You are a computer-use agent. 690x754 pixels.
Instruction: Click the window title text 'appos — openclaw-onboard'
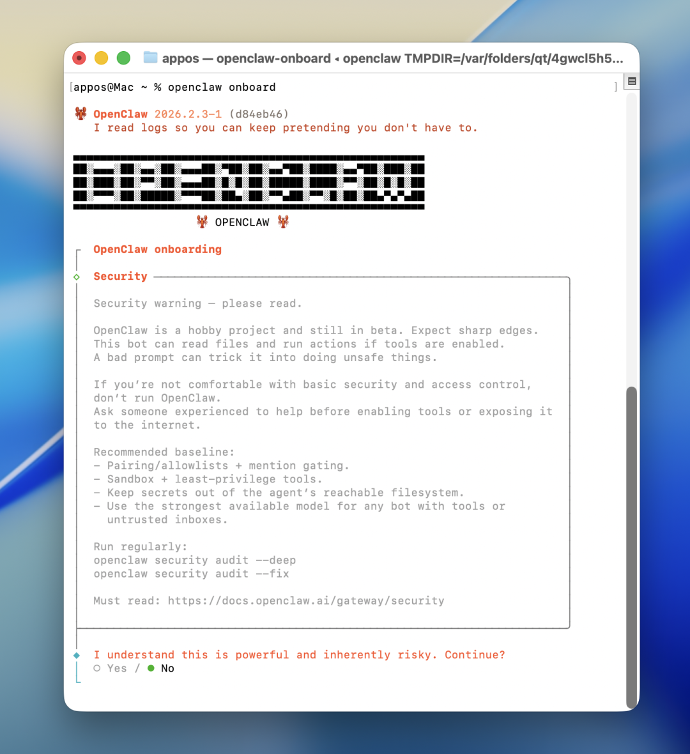coord(246,58)
